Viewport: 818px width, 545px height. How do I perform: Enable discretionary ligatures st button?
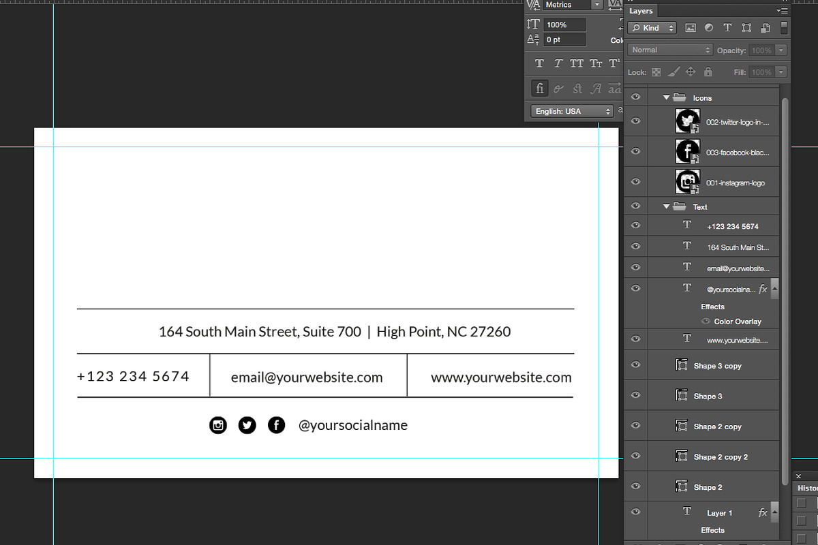point(577,89)
